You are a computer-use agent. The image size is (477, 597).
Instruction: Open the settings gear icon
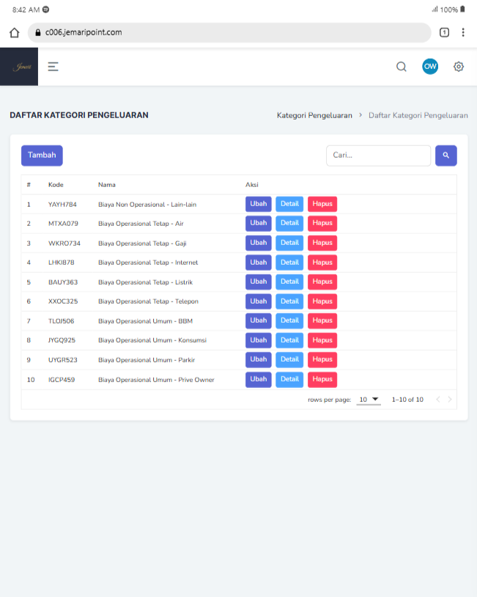459,67
